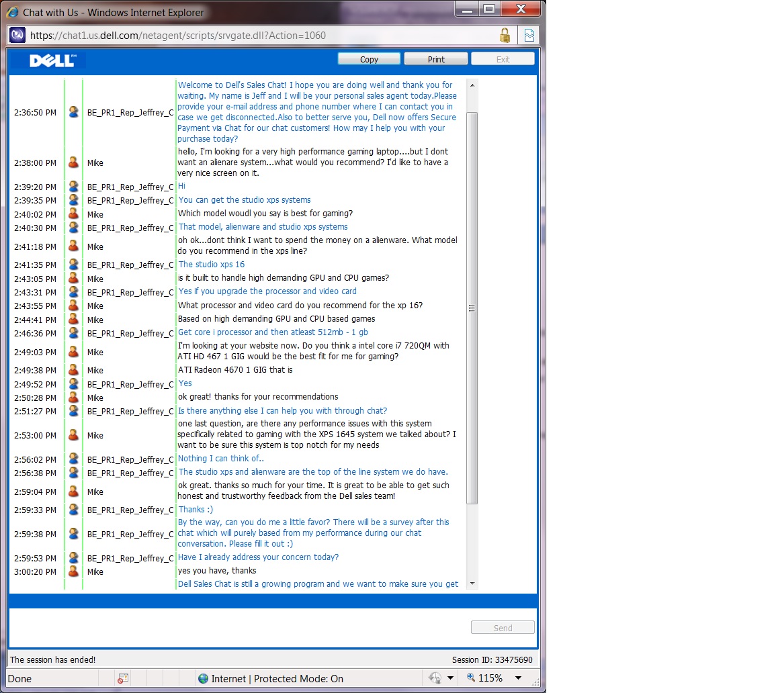The height and width of the screenshot is (693, 774).
Task: Click the one-word message 'Yes' at 2:49:52 PM
Action: [185, 383]
